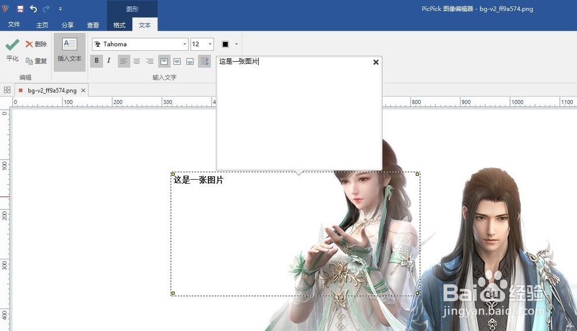
Task: Align text to the right
Action: tap(150, 61)
